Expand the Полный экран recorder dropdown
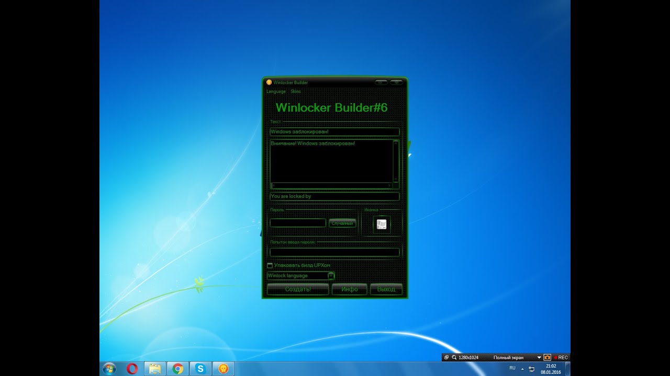 pyautogui.click(x=539, y=358)
